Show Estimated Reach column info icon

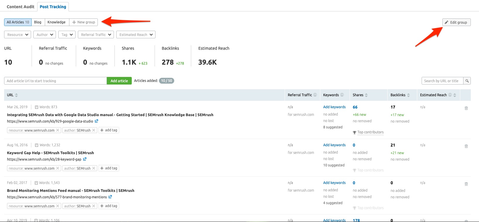pyautogui.click(x=450, y=95)
